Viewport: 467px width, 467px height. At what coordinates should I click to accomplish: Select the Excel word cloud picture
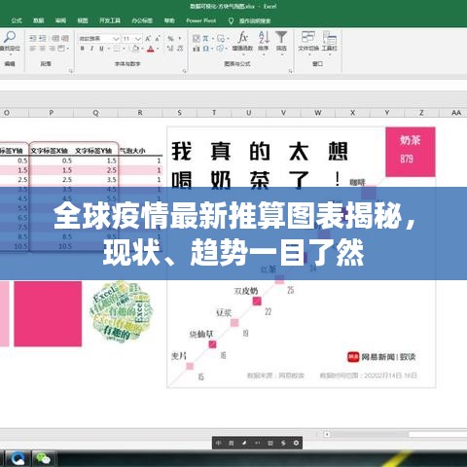[x=122, y=311]
